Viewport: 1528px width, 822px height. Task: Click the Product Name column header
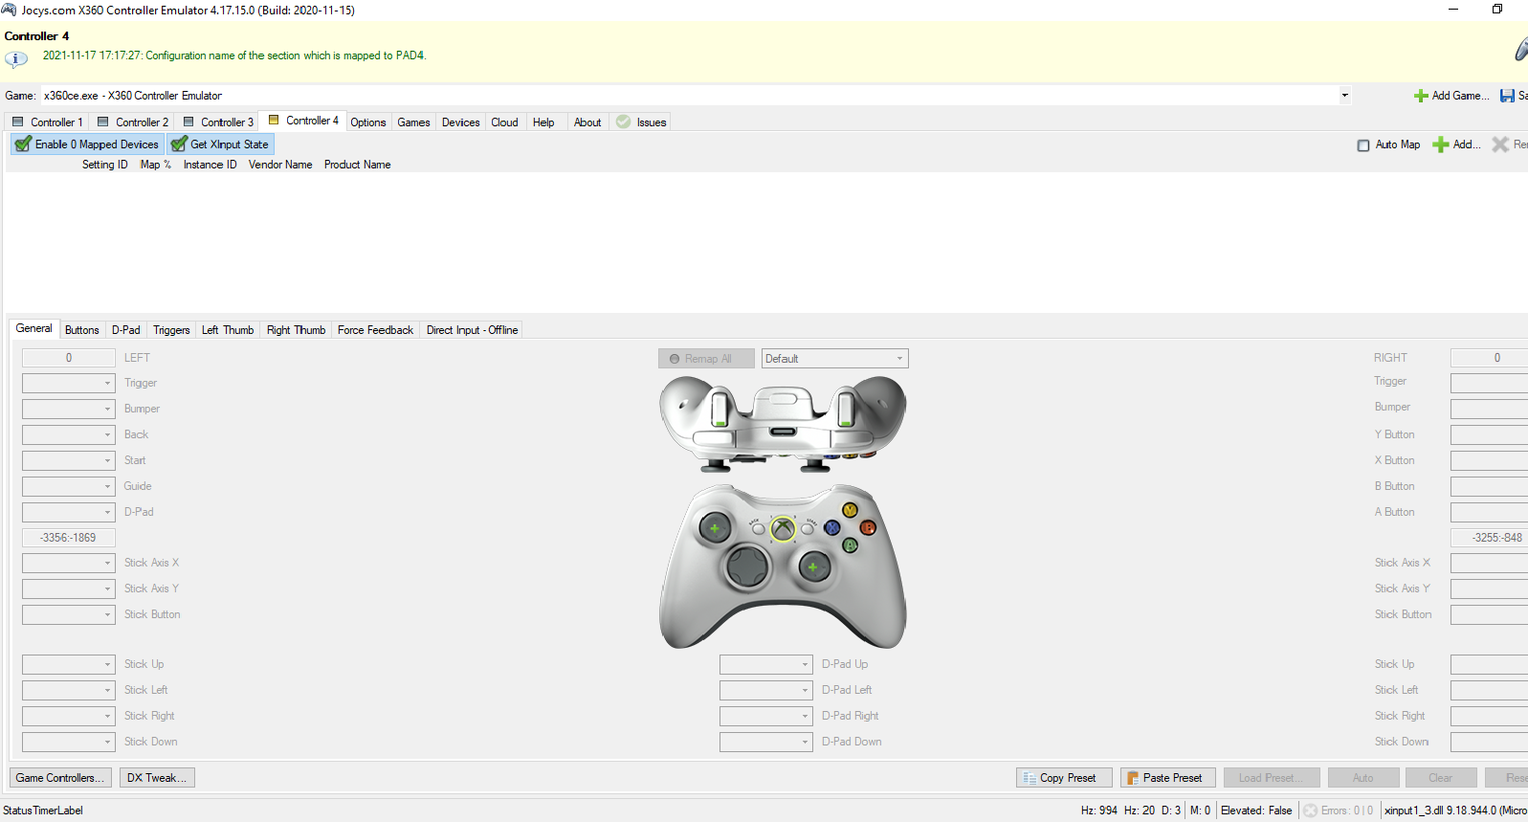click(357, 165)
